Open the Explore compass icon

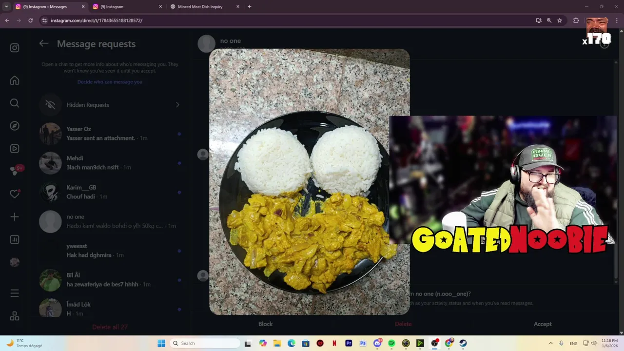(x=15, y=126)
